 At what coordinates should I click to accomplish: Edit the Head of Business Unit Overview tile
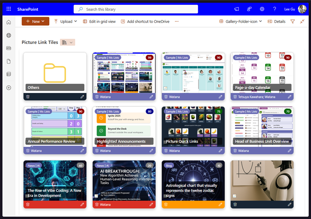289,151
